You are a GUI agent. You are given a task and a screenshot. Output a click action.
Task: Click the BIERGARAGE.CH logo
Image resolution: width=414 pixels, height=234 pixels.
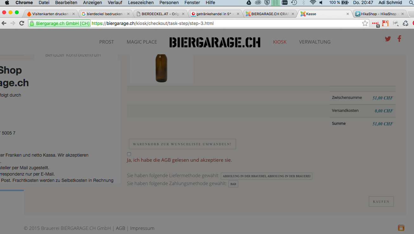(215, 42)
